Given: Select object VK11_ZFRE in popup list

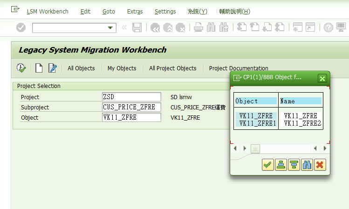Looking at the screenshot, I should click(x=256, y=116).
